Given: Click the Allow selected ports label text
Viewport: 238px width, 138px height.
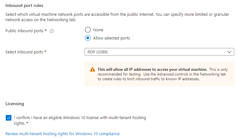Looking at the screenshot, I should click(x=112, y=38).
